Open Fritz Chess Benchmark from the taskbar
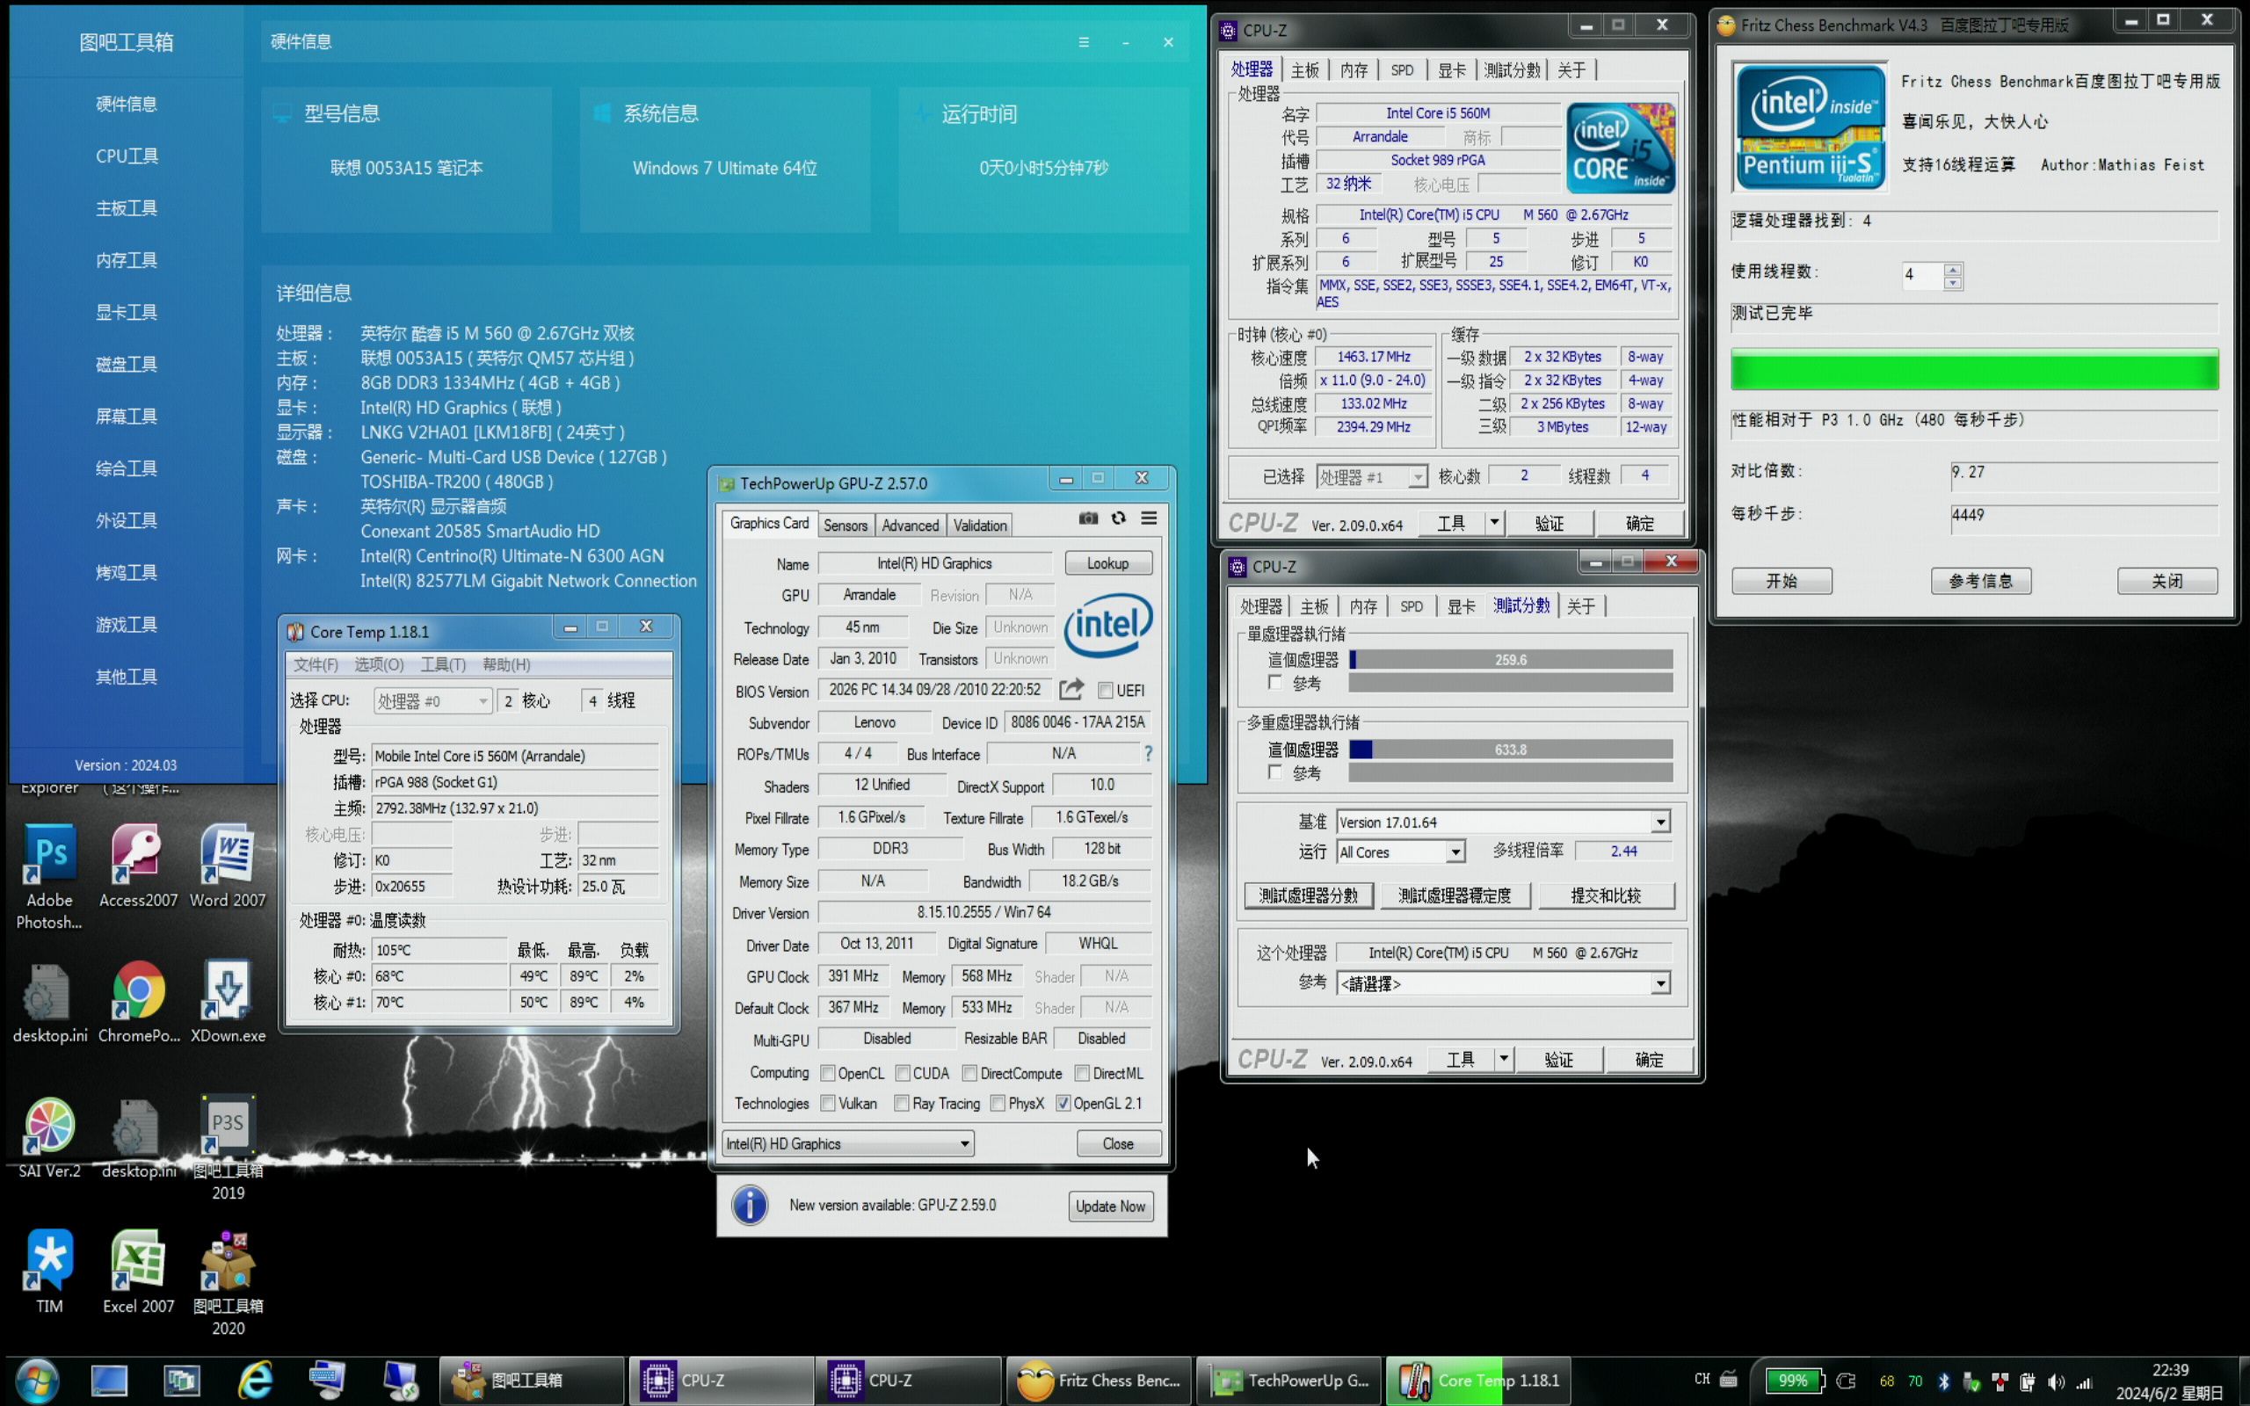Screen dimensions: 2250x1406 [x=1097, y=1380]
